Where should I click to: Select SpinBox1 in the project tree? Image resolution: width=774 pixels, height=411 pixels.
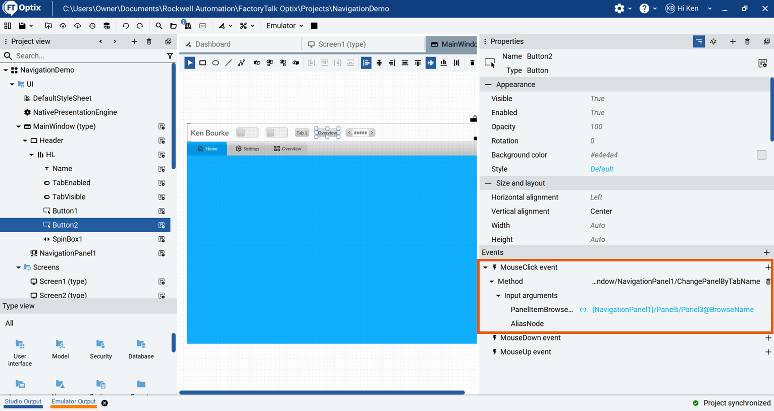point(67,239)
